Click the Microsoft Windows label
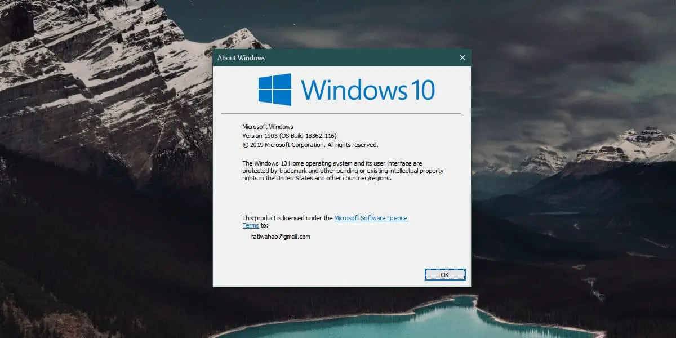Screen dimensions: 676x338 [268, 127]
